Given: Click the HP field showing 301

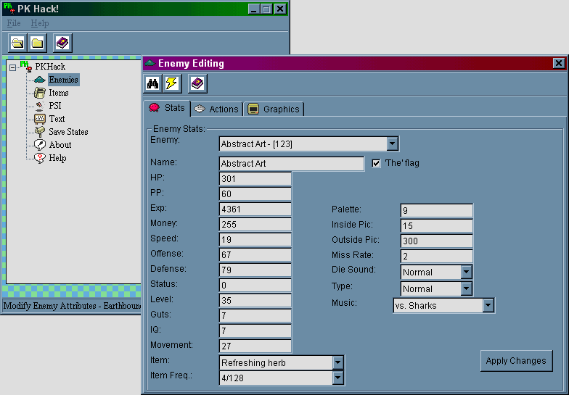Looking at the screenshot, I should tap(255, 178).
